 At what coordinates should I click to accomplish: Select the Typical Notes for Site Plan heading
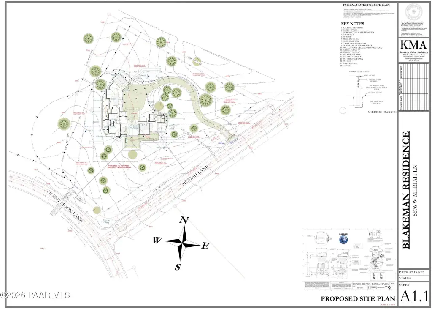point(366,5)
